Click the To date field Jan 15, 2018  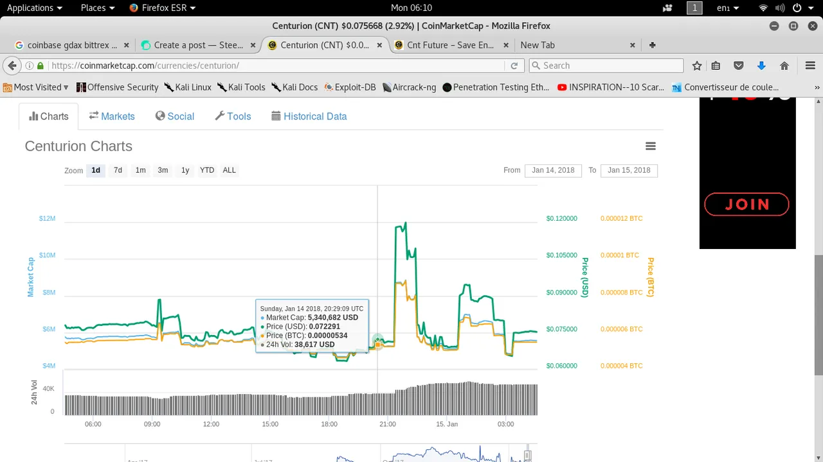(x=629, y=170)
